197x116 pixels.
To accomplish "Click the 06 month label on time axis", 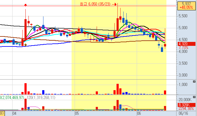I will point(139,114).
